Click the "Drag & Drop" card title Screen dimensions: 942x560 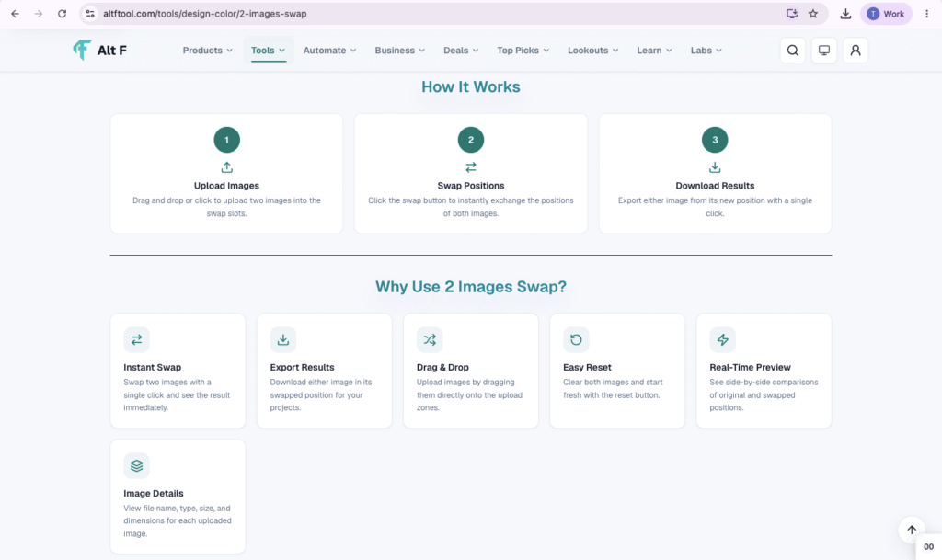tap(442, 367)
